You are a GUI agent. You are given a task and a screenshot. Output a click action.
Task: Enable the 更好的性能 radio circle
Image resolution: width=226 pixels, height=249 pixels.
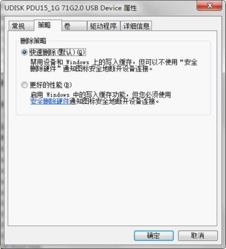click(x=25, y=85)
